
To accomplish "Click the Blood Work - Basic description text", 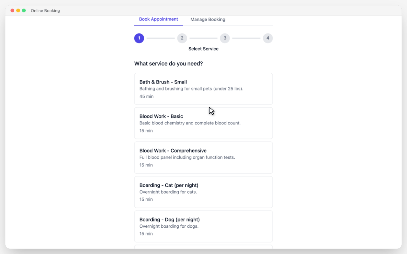I will pos(190,123).
